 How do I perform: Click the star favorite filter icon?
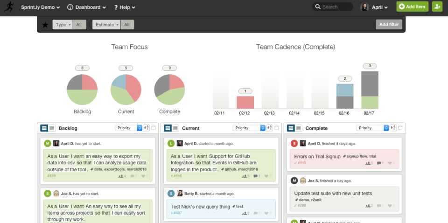click(x=45, y=25)
